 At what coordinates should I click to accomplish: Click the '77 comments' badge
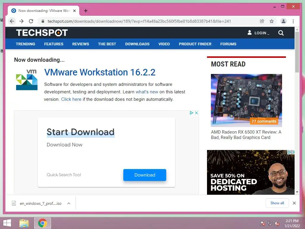(x=264, y=121)
